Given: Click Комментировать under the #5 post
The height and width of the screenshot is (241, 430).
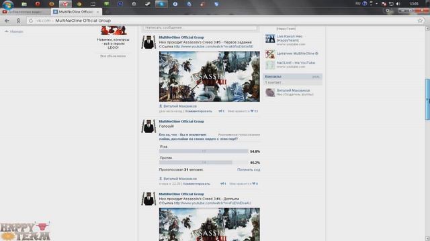Looking at the screenshot, I should (199, 111).
